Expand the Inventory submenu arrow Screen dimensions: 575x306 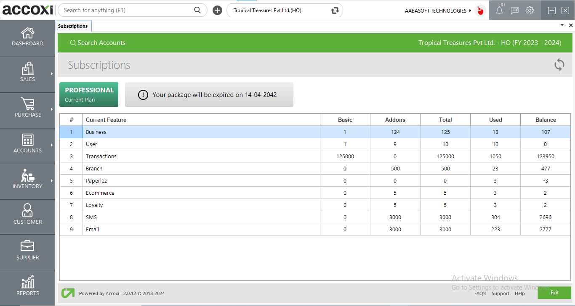(x=52, y=181)
